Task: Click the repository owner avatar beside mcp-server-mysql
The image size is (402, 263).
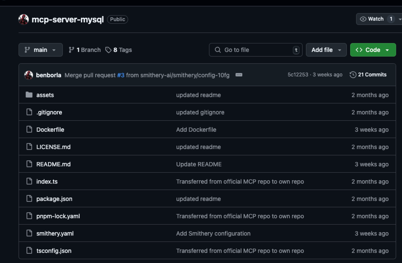Action: point(24,19)
